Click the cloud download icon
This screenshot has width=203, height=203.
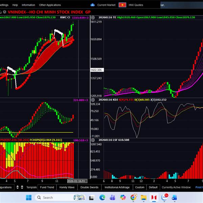pyautogui.click(x=93, y=5)
